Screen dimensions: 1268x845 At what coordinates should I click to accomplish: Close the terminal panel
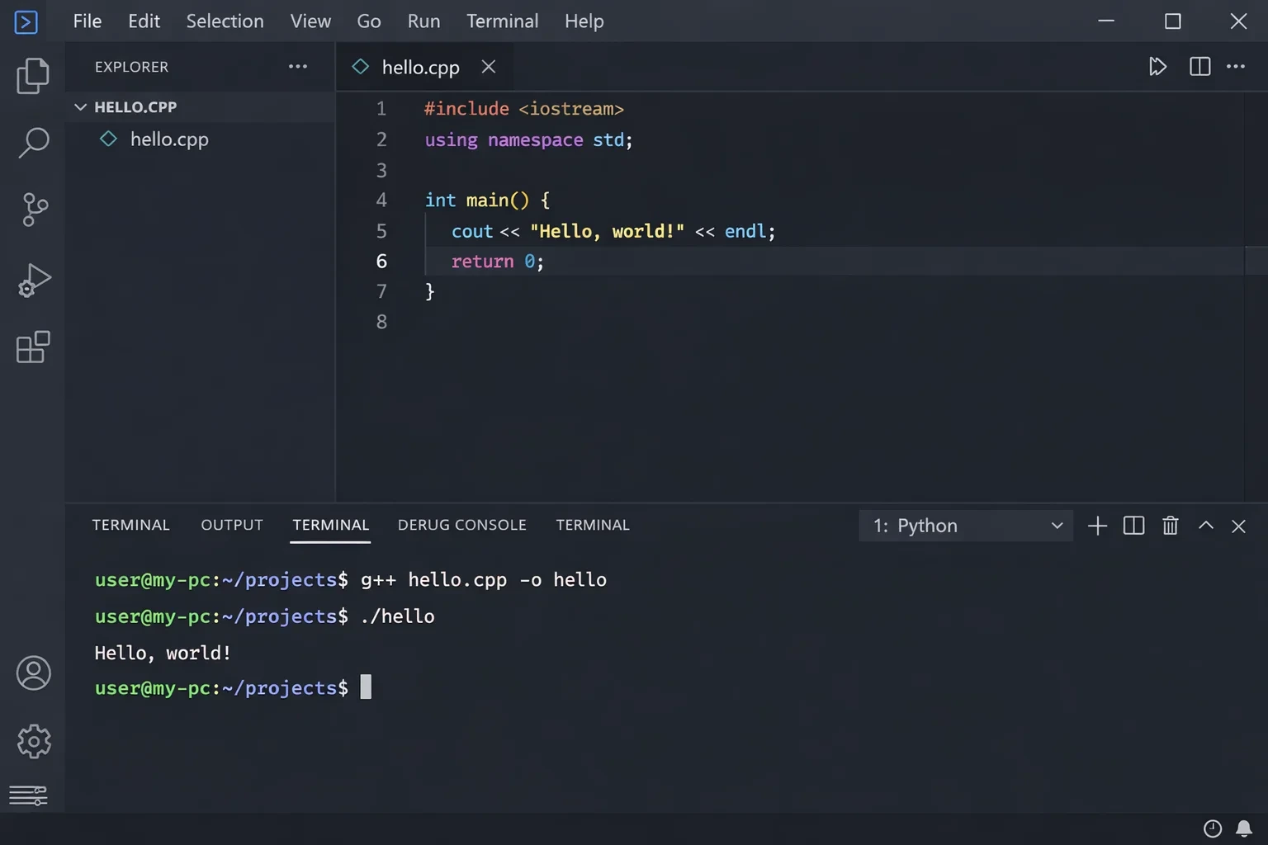coord(1238,526)
